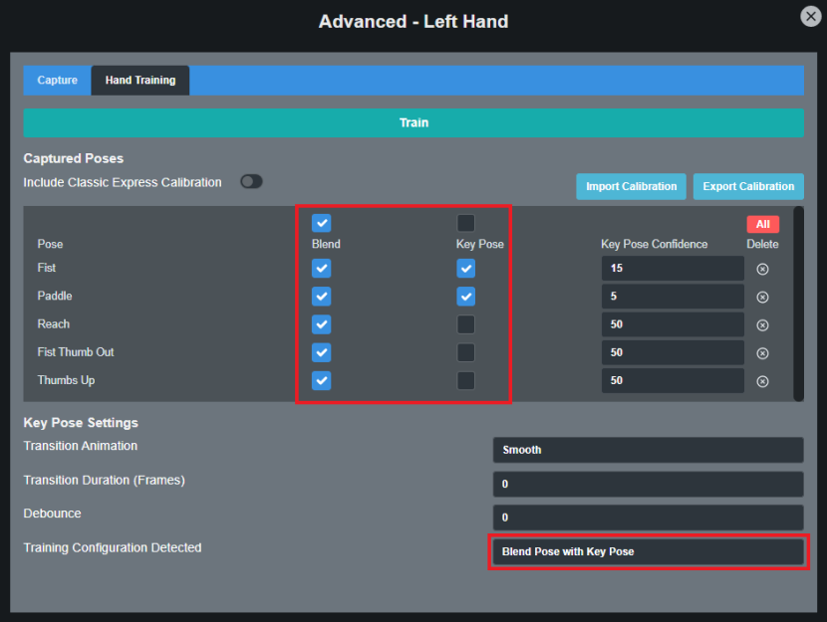Toggle the Blend select-all header checkbox

(x=321, y=223)
